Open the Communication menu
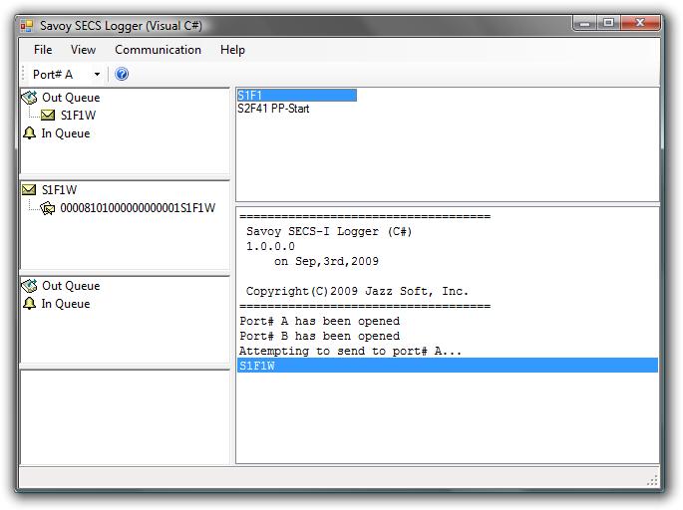The height and width of the screenshot is (510, 683). (158, 50)
